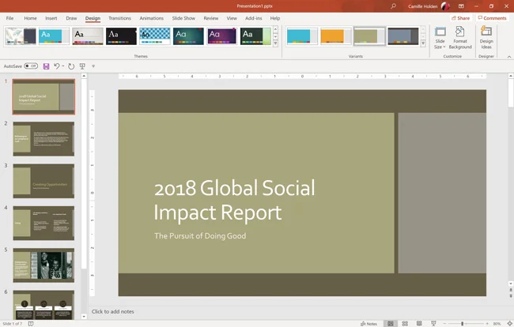Adjust the zoom slider handle
Image resolution: width=514 pixels, height=327 pixels.
[463, 324]
